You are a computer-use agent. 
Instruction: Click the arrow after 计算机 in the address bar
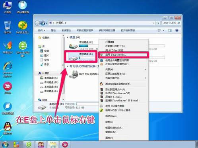point(66,23)
